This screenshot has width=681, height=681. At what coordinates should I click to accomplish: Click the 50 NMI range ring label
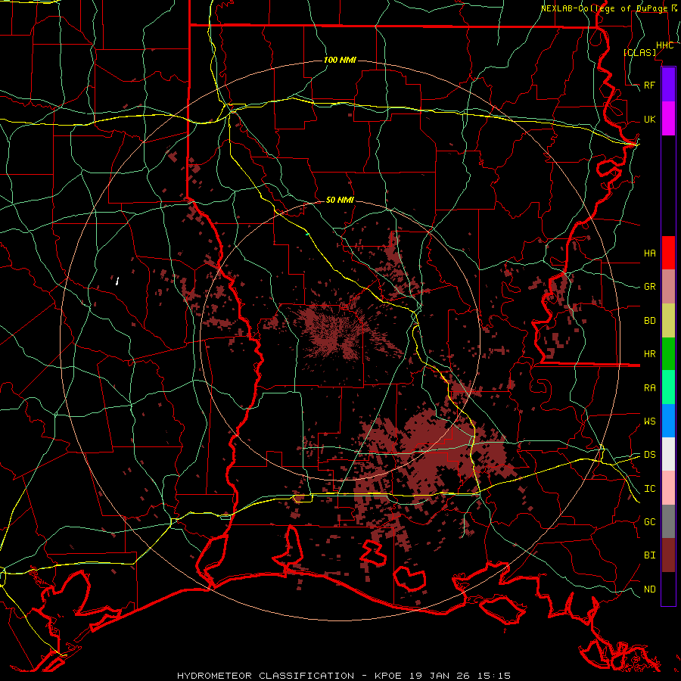pos(340,200)
